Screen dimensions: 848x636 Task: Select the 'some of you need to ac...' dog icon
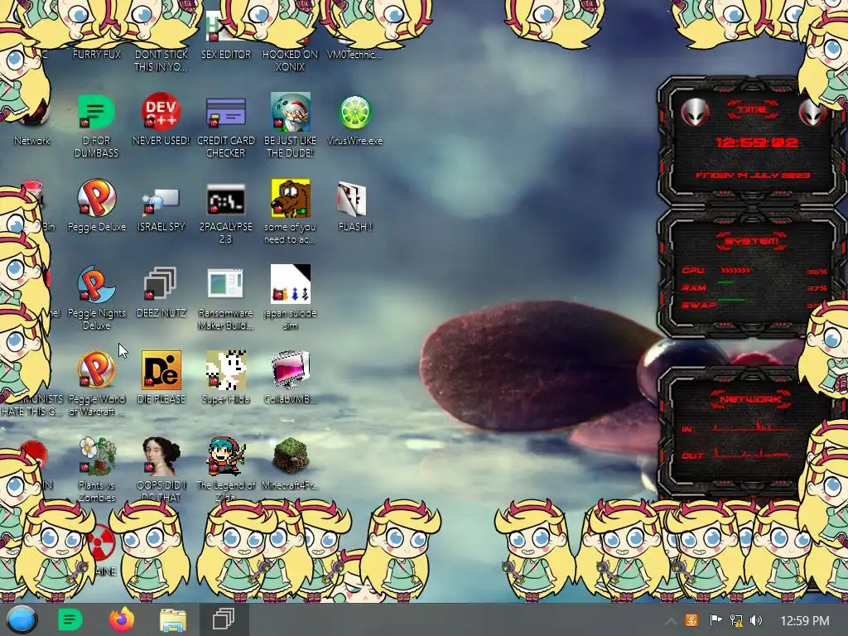(x=291, y=199)
